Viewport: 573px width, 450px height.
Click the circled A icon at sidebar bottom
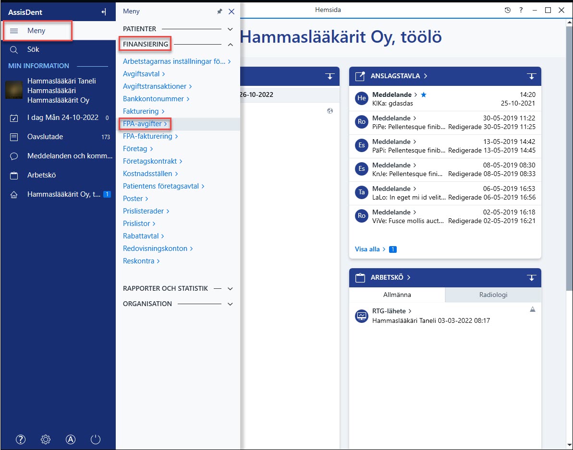point(71,439)
